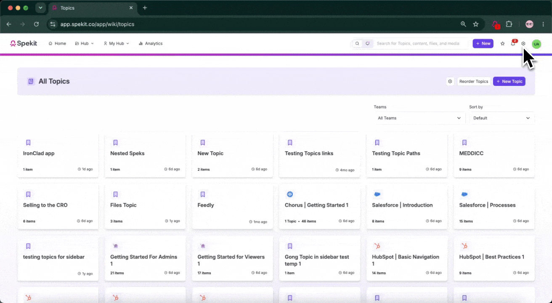Viewport: 552px width, 303px height.
Task: Click the Spekit icon on Getting Started For Admins
Action: tap(115, 246)
